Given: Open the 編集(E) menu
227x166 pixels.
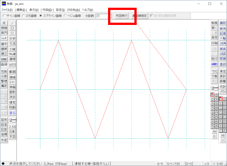Looking at the screenshot, I should [x=21, y=10].
